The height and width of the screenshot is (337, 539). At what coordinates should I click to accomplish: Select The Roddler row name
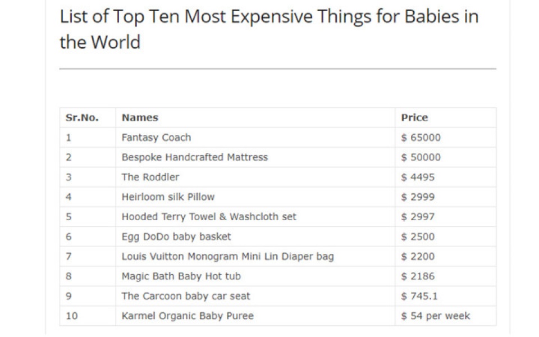(x=150, y=177)
